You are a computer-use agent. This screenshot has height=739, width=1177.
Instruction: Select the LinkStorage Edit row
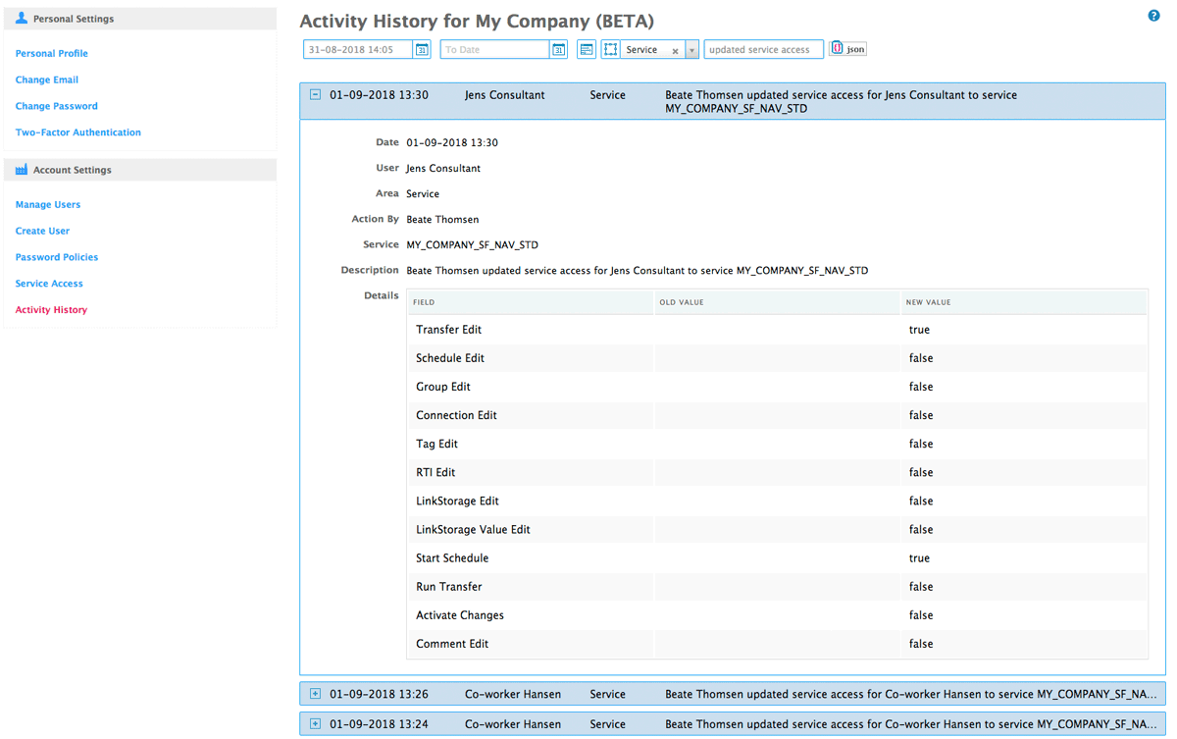pyautogui.click(x=778, y=501)
